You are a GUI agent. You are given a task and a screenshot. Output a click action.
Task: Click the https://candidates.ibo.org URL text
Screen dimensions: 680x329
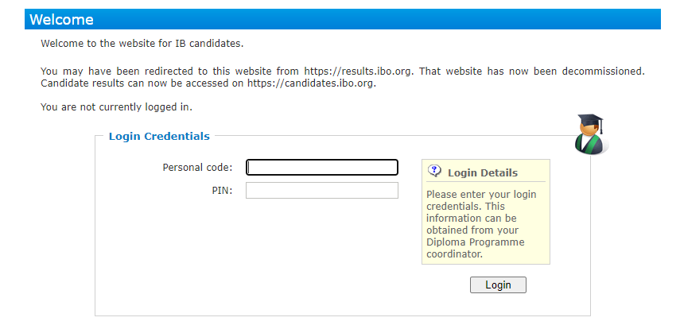pos(309,83)
